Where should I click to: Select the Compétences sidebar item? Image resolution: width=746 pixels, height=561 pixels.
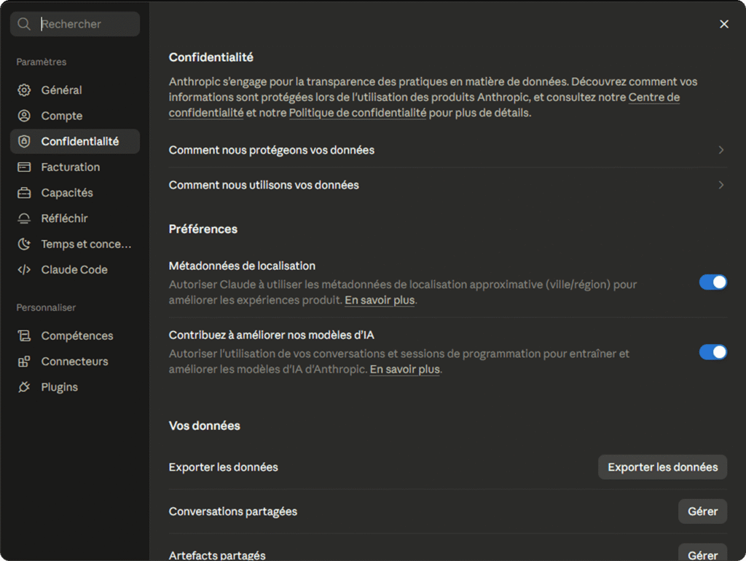pos(75,335)
